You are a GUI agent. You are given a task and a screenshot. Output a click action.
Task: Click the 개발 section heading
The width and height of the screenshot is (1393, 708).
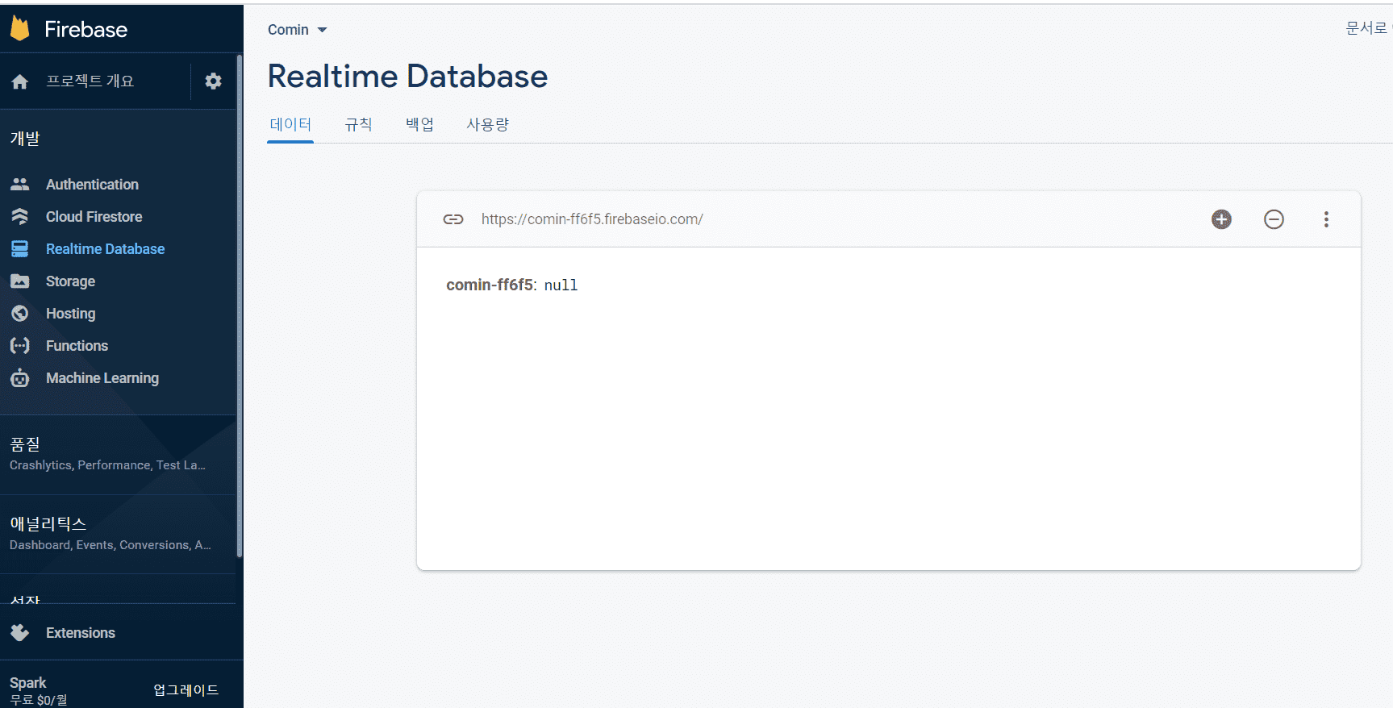point(25,139)
